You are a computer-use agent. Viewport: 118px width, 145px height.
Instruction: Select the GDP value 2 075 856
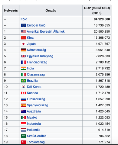(103, 75)
